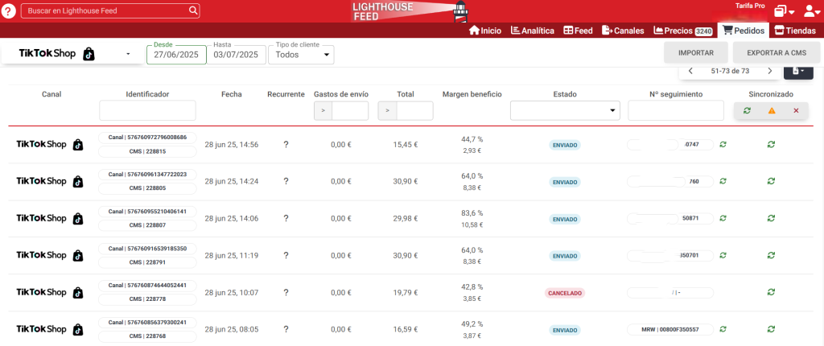Viewport: 824px width, 346px height.
Task: Click the Nº seguimiento filter field
Action: [675, 110]
